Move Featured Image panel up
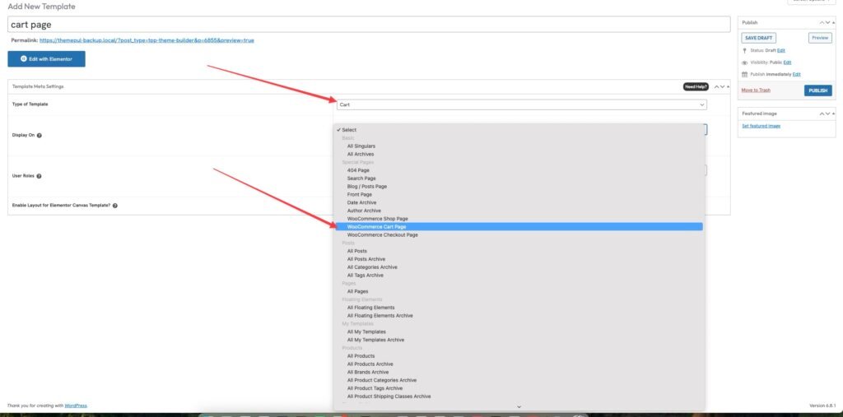 click(x=822, y=114)
